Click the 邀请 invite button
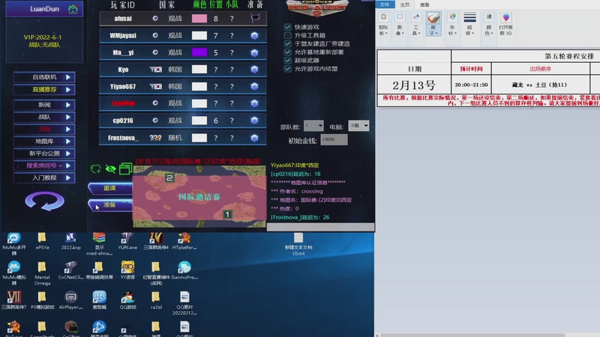The width and height of the screenshot is (600, 337). tap(110, 188)
